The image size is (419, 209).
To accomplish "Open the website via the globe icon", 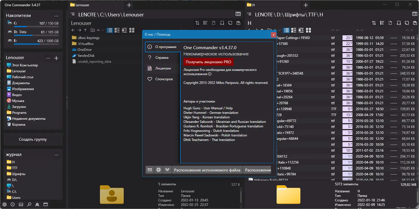I will 159,170.
